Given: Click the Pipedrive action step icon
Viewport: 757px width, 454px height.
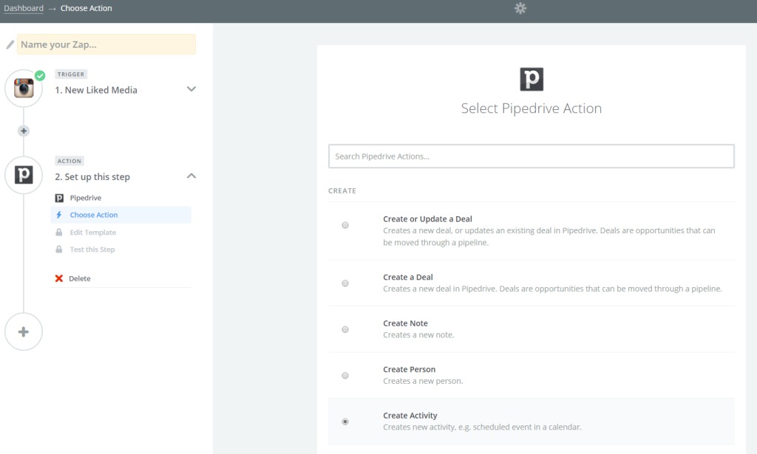Looking at the screenshot, I should [x=24, y=174].
